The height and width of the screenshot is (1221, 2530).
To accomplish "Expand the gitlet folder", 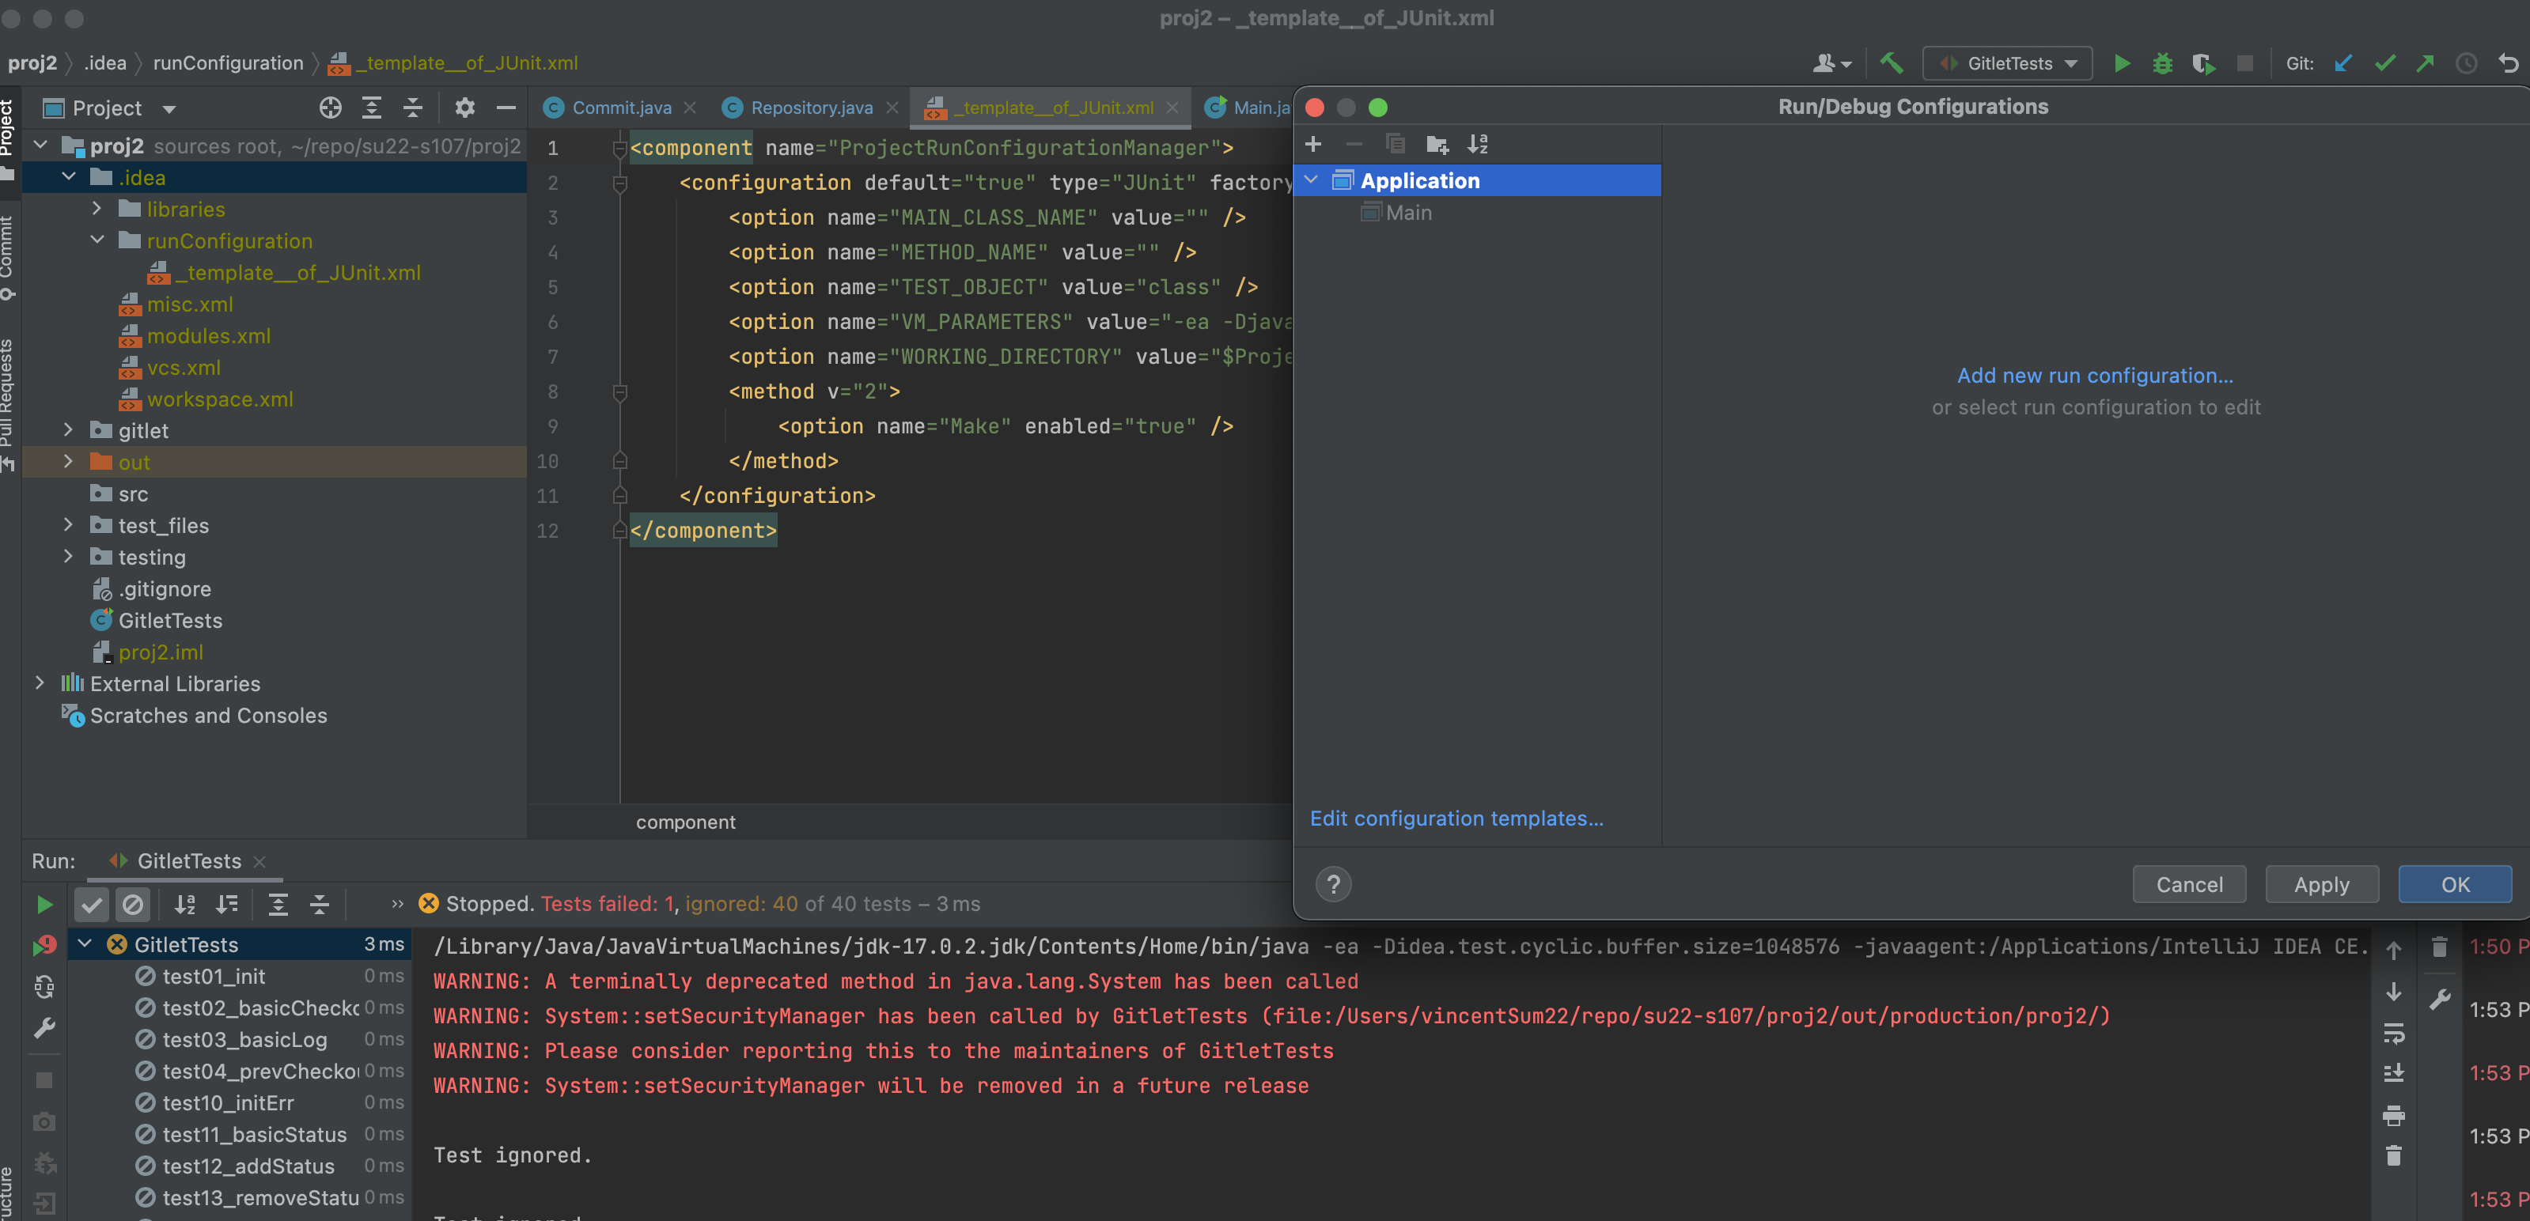I will coord(68,430).
